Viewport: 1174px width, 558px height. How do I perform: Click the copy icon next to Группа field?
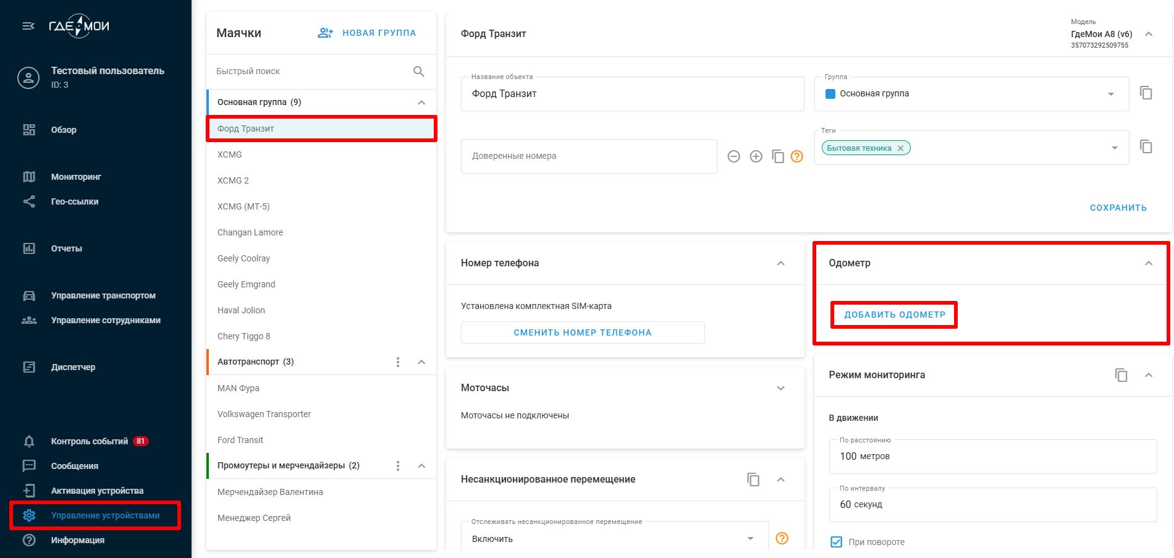(1146, 93)
